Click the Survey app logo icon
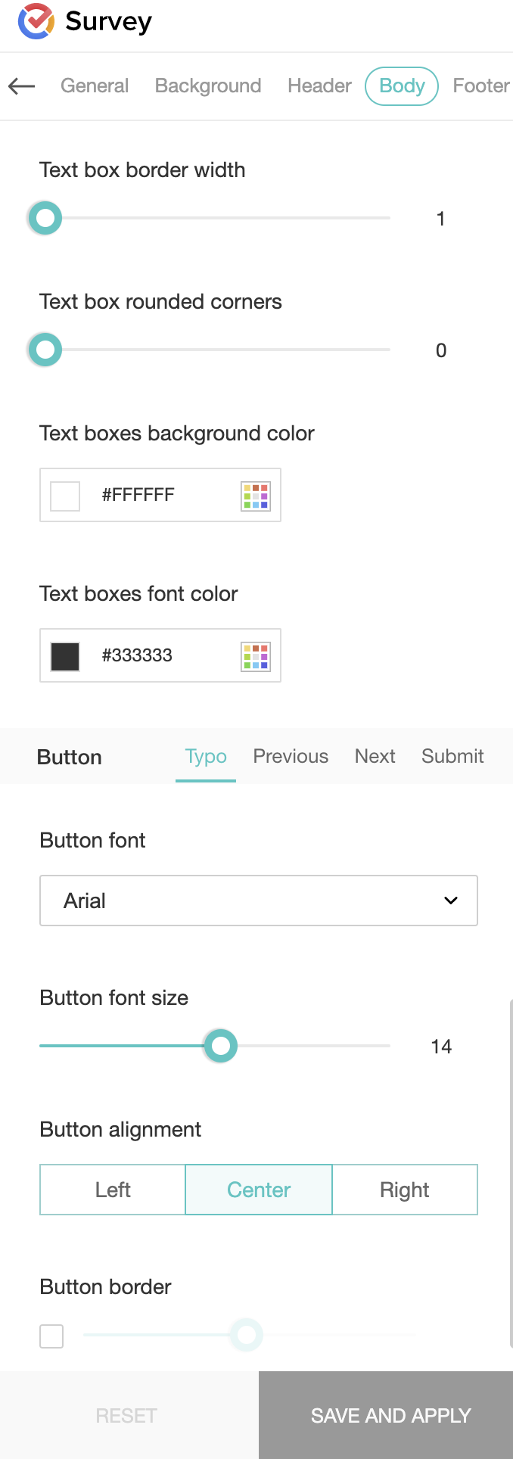The width and height of the screenshot is (513, 1459). click(36, 21)
